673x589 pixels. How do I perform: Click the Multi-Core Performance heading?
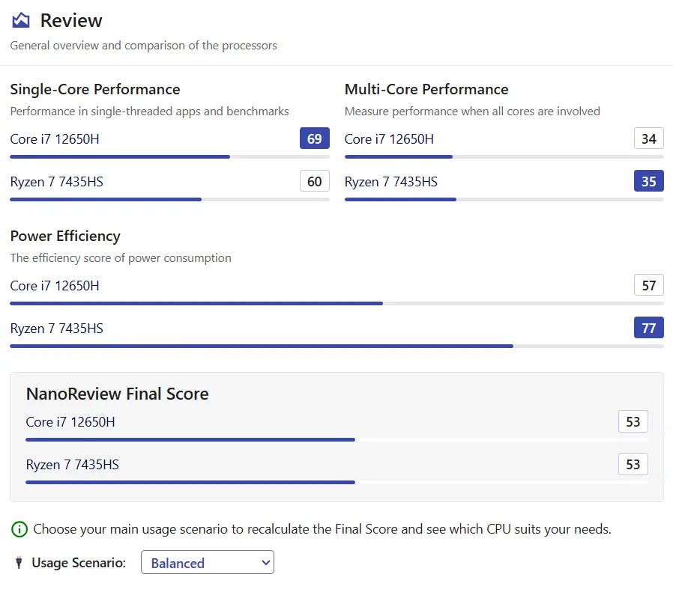(426, 89)
